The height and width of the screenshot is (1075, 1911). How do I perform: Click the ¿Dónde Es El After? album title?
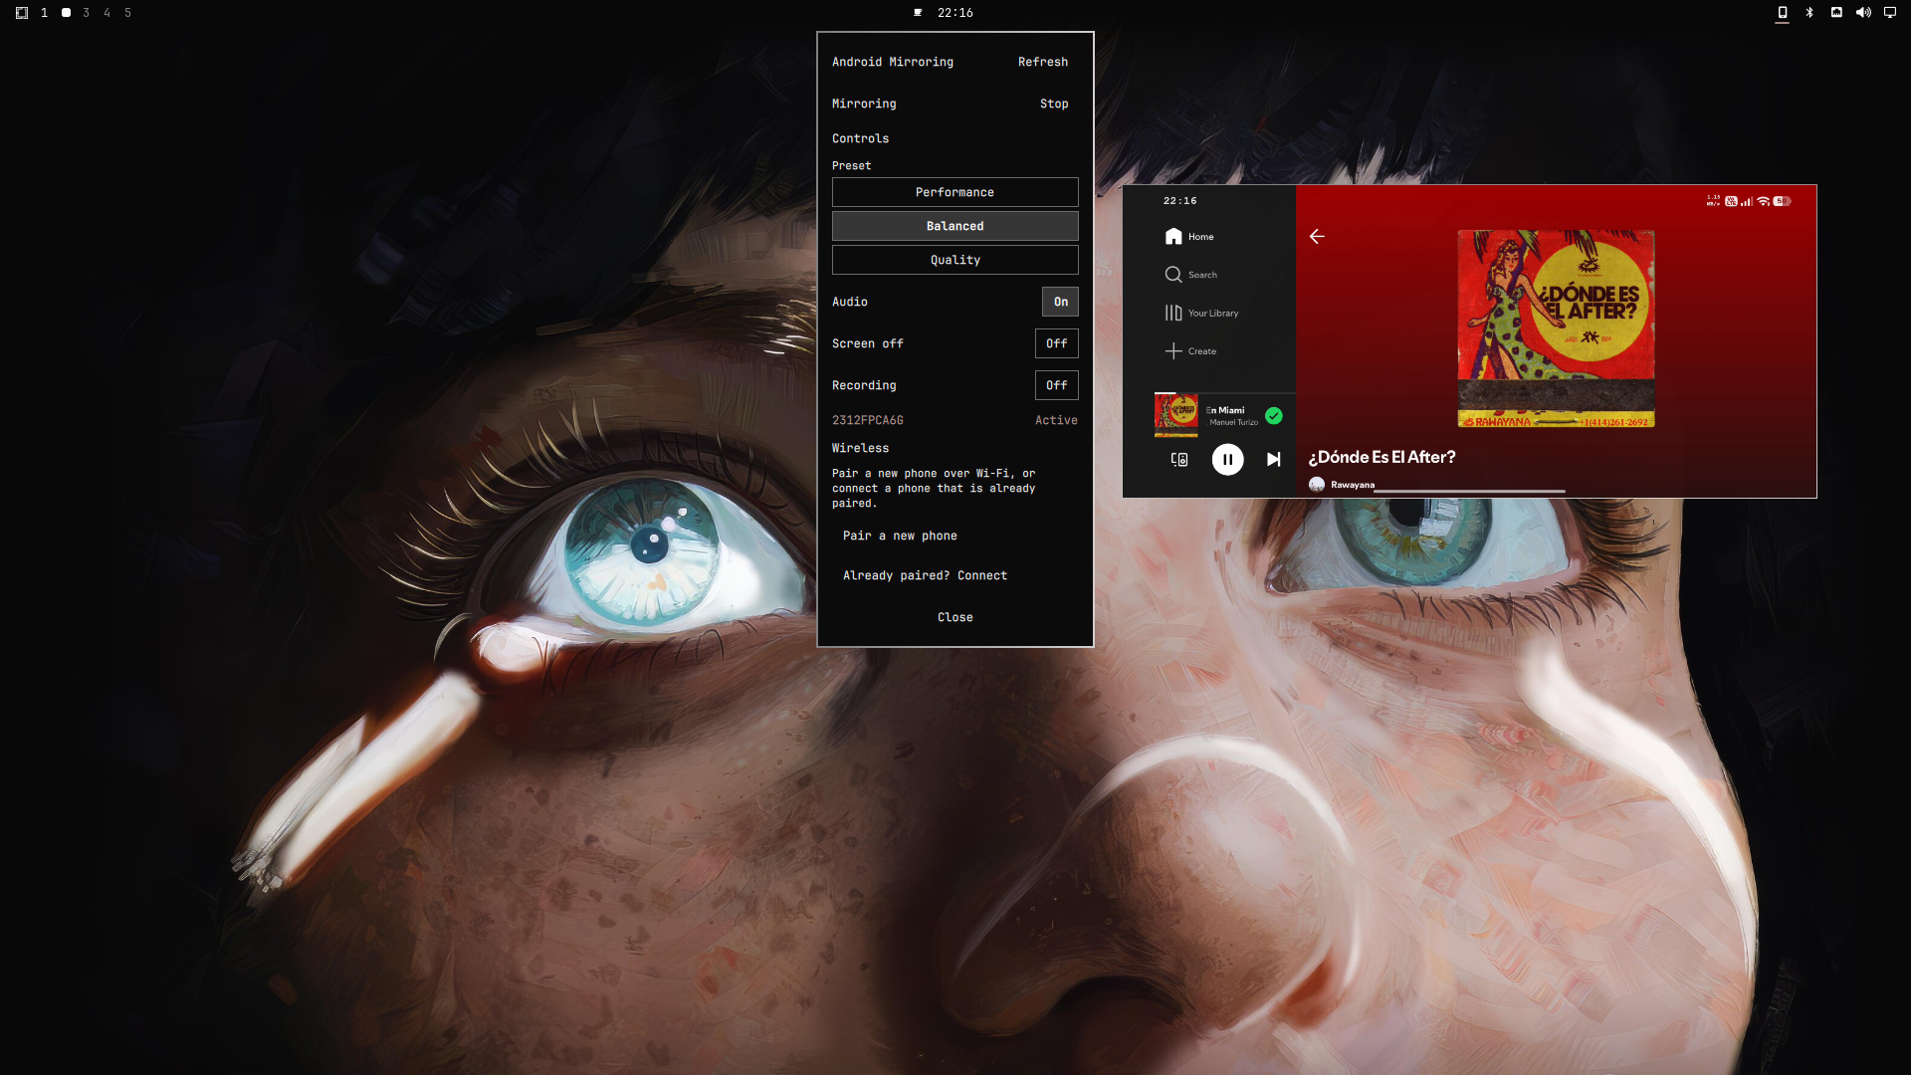1381,457
